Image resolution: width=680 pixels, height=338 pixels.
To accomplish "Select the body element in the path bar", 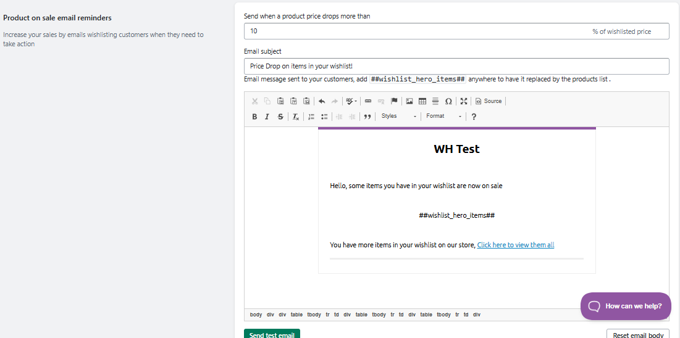I will pos(256,315).
